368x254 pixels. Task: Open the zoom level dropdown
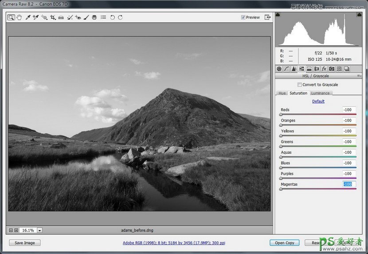click(39, 230)
